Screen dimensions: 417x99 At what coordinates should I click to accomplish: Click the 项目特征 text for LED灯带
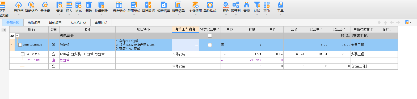[135, 45]
